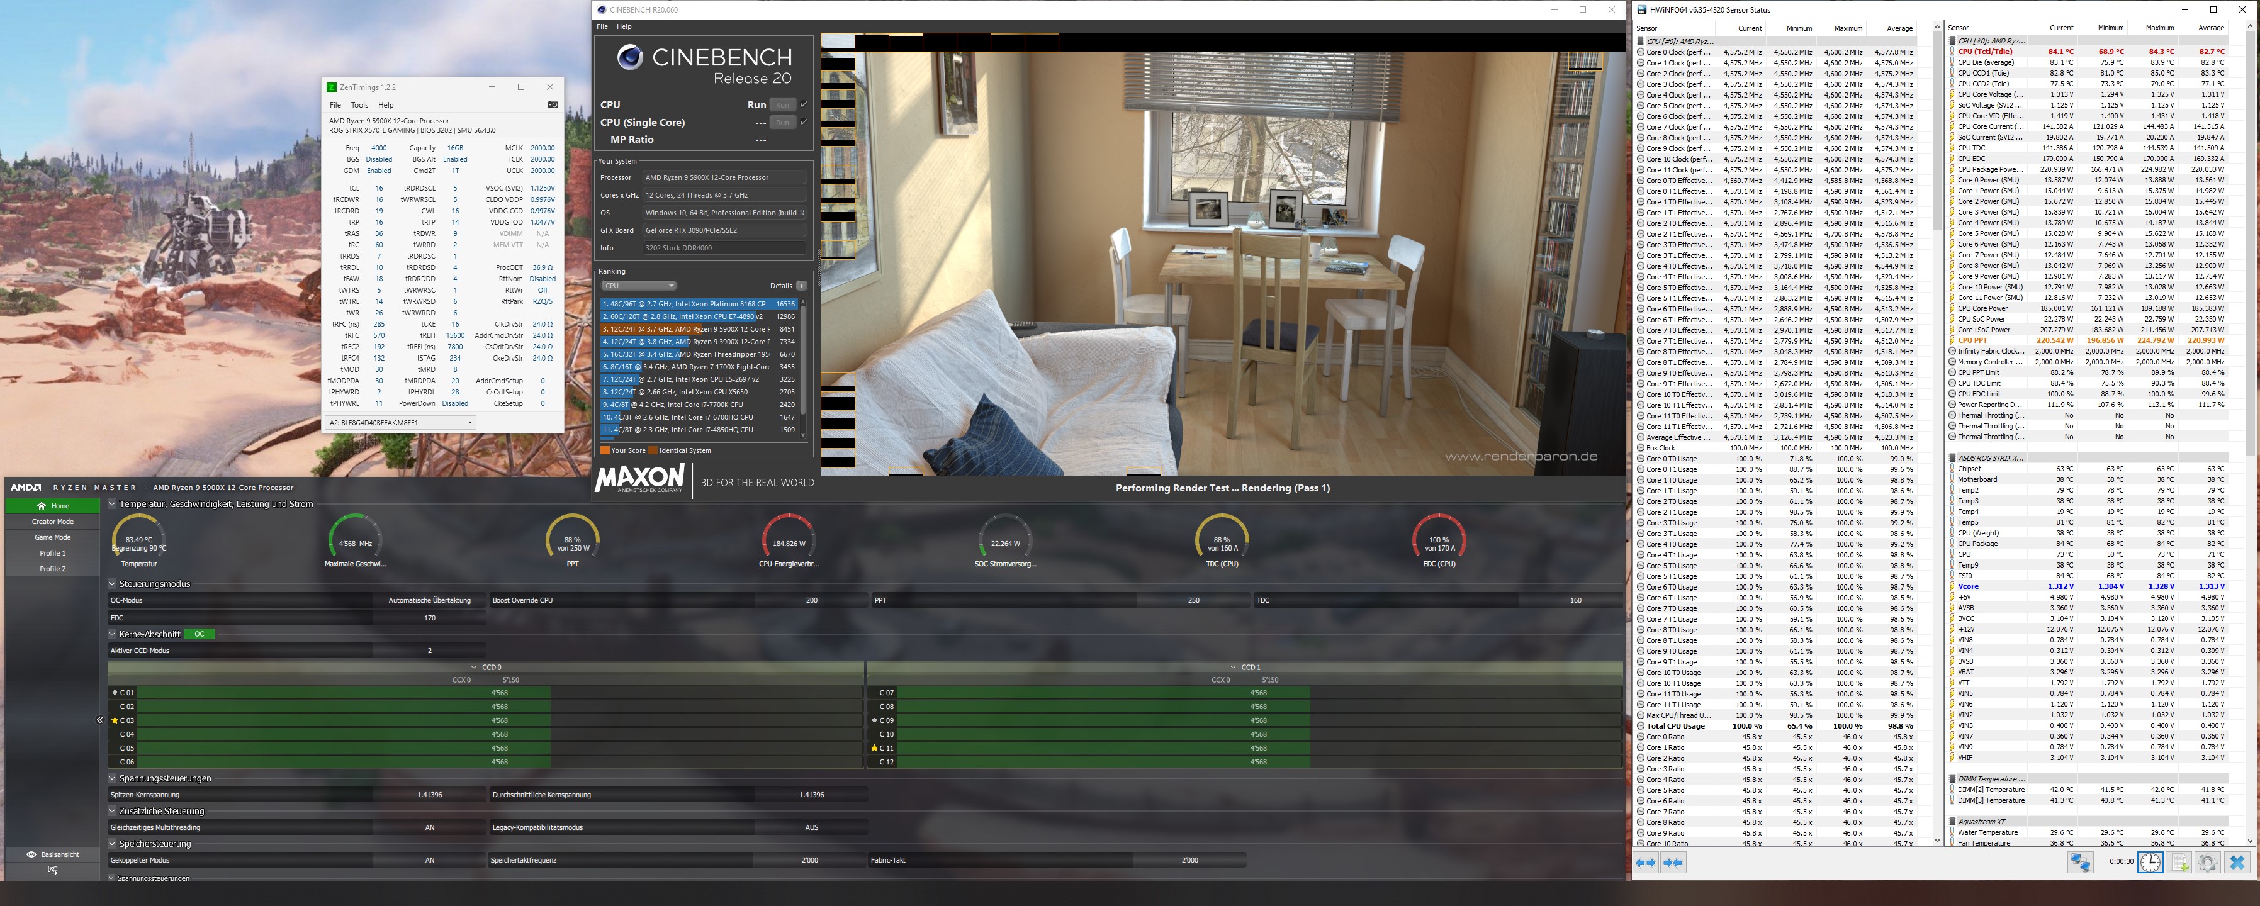Toggle the OC switch beside Kerne-Abschnitt

coord(200,634)
